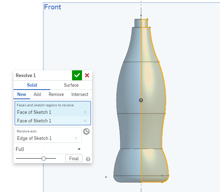Screen dimensions: 220x192
Task: Open the Full revolve type dropdown
Action: pos(48,149)
